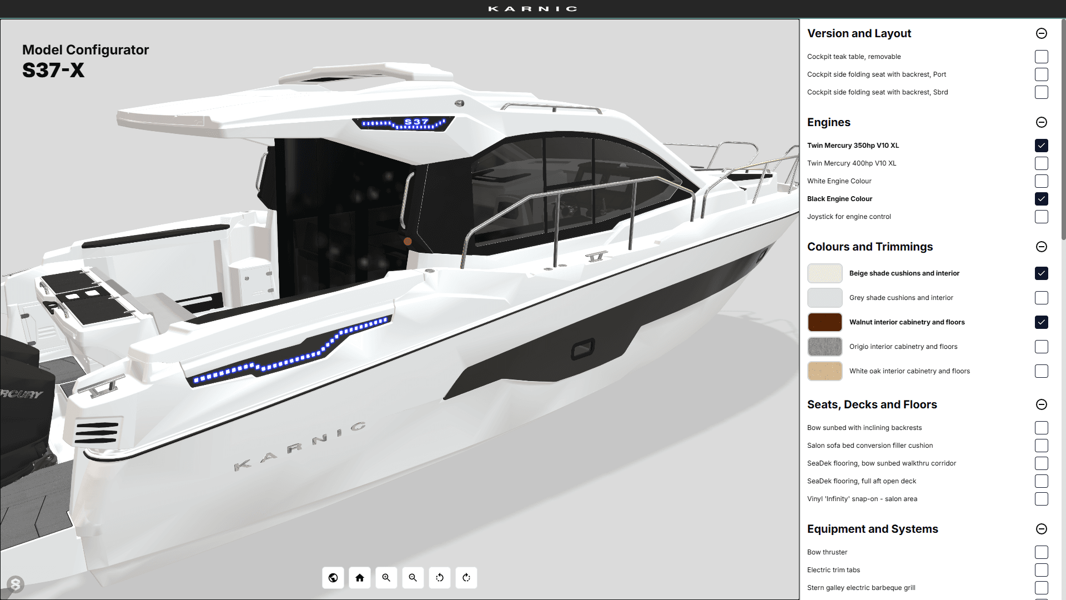Zoom in on the boat model
This screenshot has height=600, width=1066.
[x=386, y=578]
